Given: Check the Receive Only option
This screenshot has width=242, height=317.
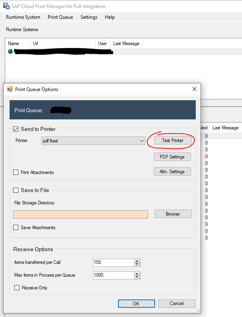Looking at the screenshot, I should [17, 288].
